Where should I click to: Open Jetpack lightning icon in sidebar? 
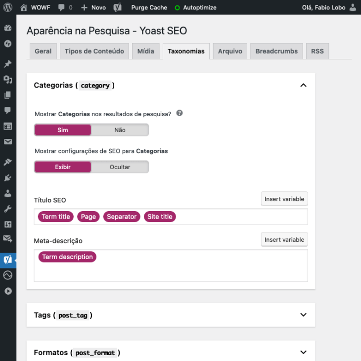(8, 44)
